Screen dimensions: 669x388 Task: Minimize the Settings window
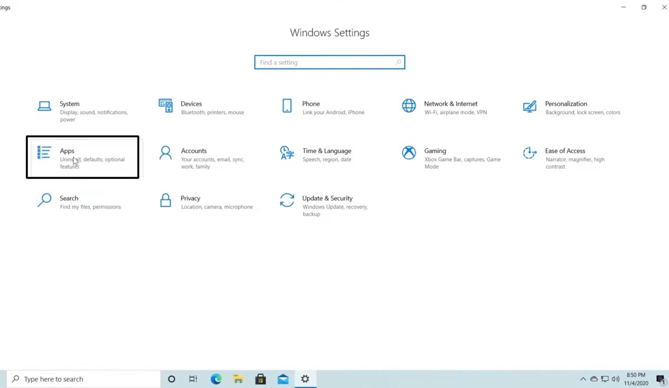[x=623, y=7]
